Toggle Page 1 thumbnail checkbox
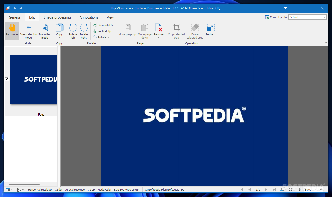The width and height of the screenshot is (332, 197). pyautogui.click(x=7, y=79)
